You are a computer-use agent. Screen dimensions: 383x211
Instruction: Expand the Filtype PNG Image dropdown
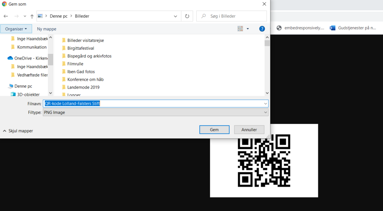pyautogui.click(x=265, y=112)
